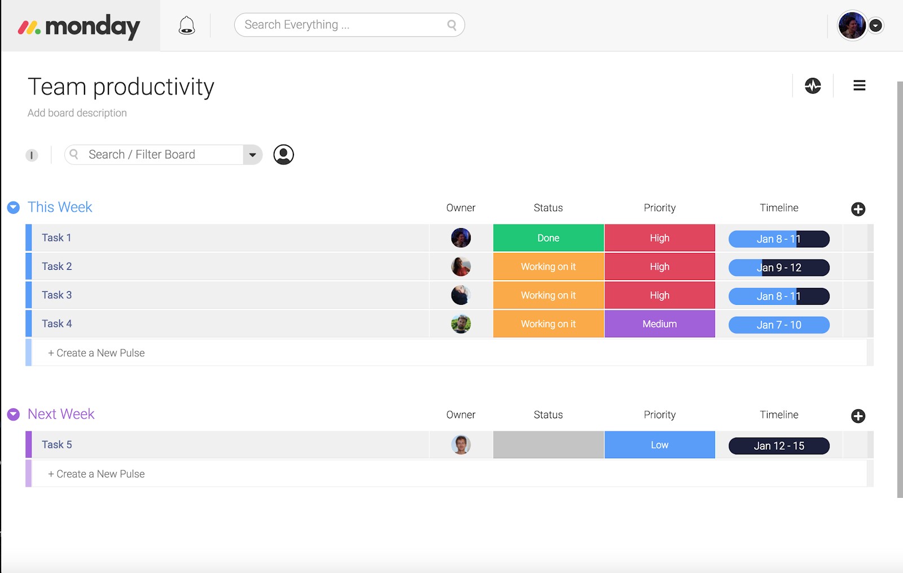903x573 pixels.
Task: Open the board hamburger menu
Action: pyautogui.click(x=860, y=85)
